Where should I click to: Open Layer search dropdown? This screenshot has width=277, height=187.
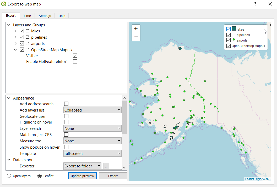pos(93,128)
